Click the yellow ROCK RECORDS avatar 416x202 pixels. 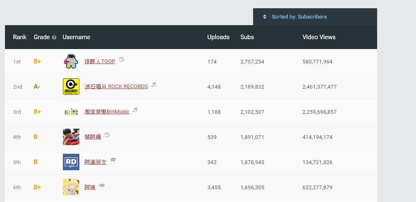pyautogui.click(x=71, y=87)
